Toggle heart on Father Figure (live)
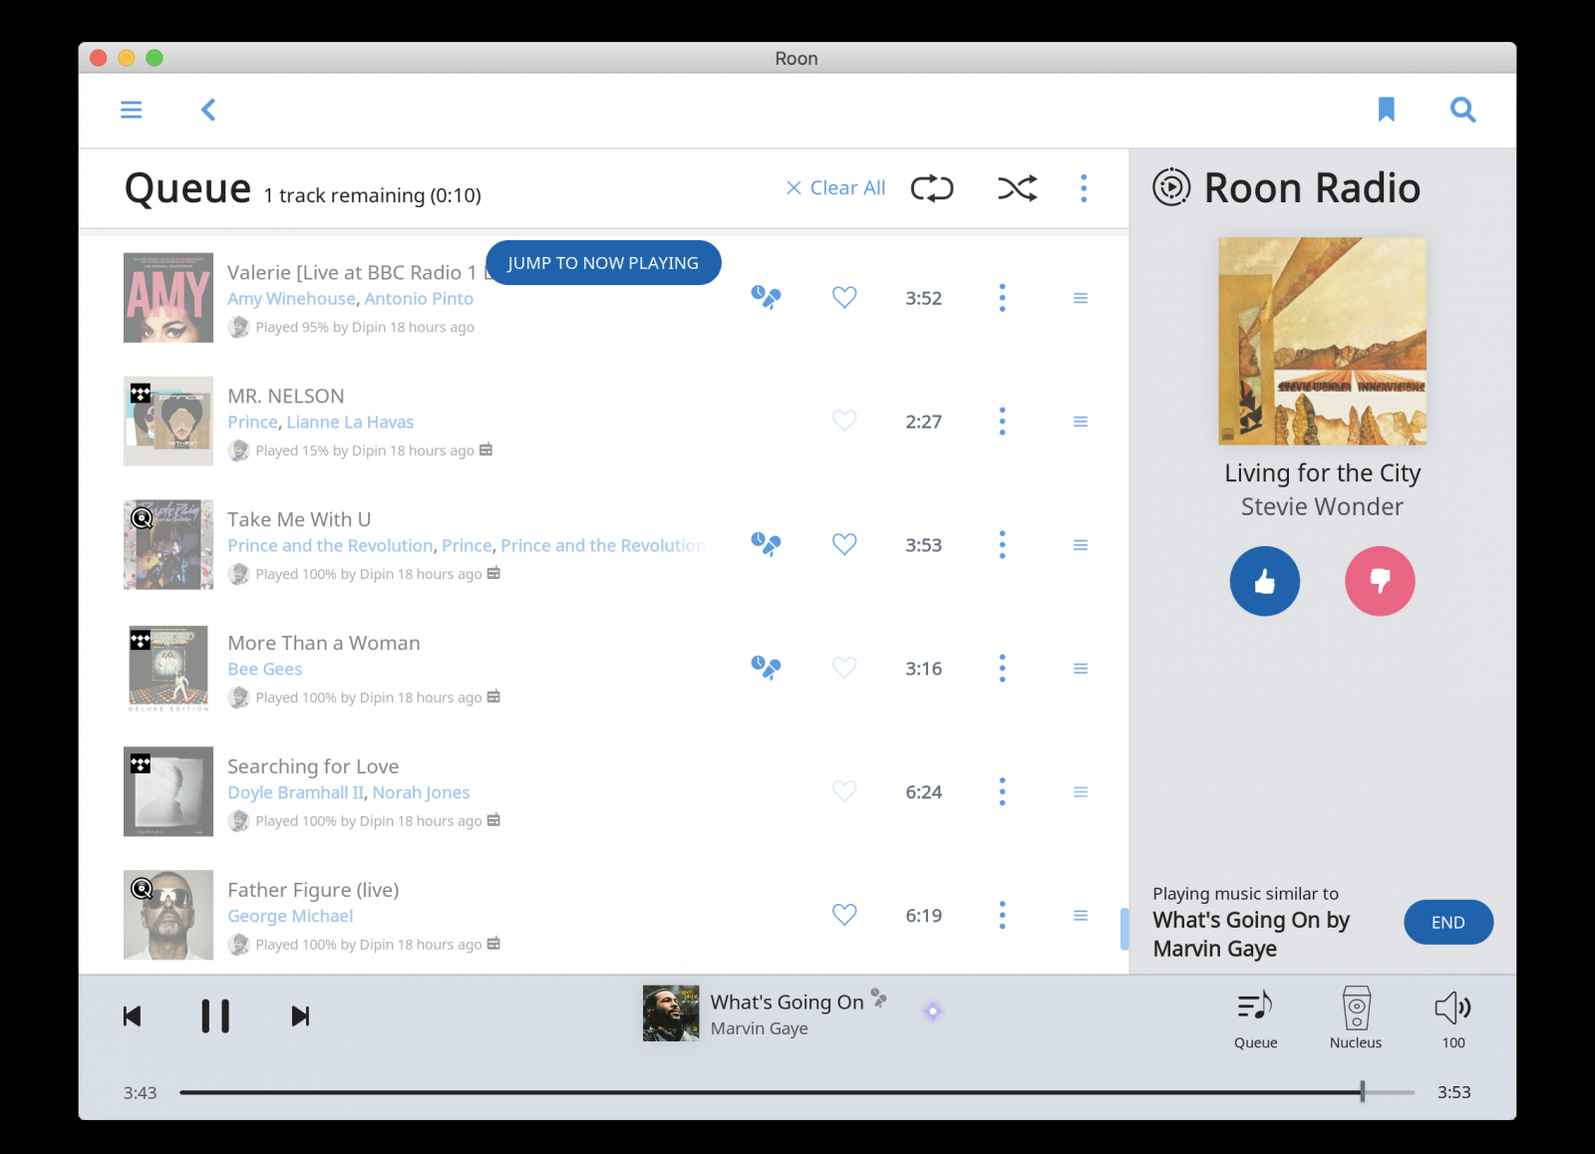Screen dimensions: 1595x1154 (844, 915)
